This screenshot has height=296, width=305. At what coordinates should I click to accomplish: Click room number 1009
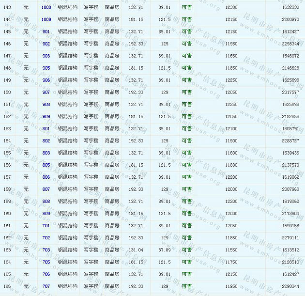(x=46, y=19)
